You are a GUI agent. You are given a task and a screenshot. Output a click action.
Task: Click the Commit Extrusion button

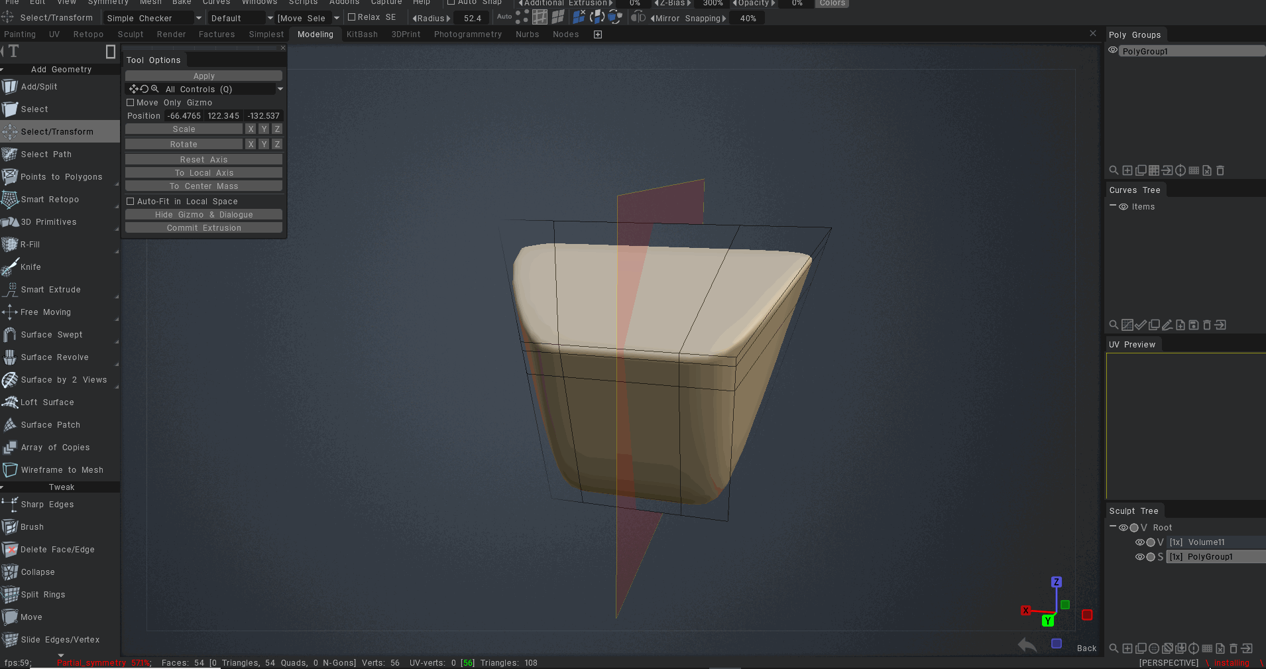pos(203,228)
